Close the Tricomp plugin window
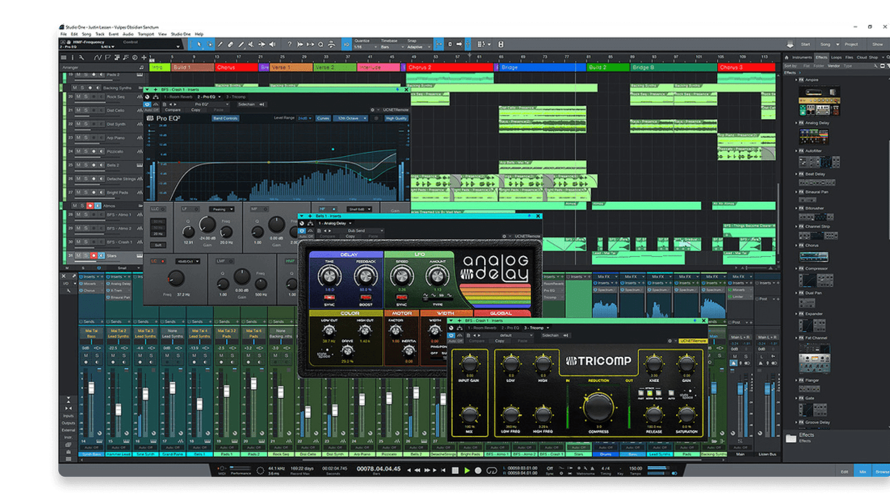890x500 pixels. coord(704,321)
